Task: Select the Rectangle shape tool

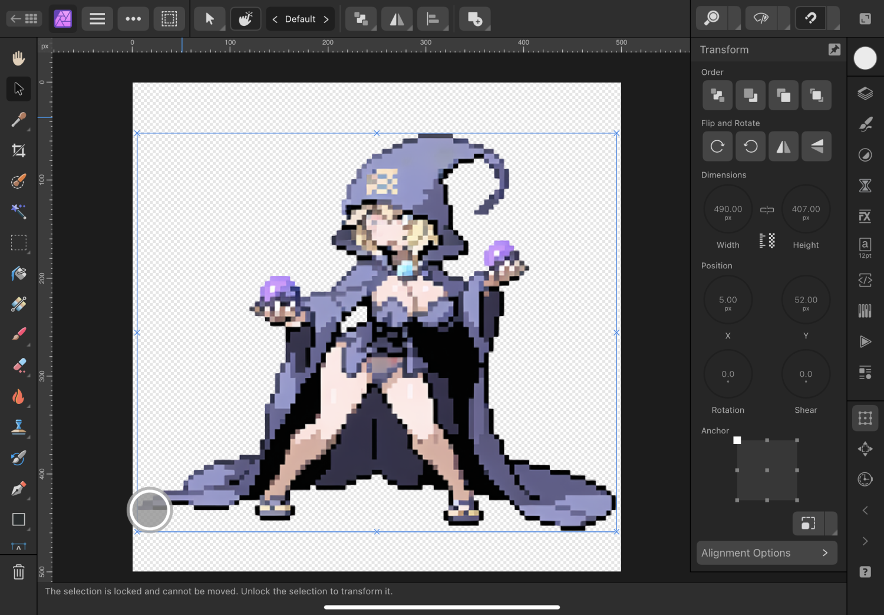Action: click(18, 519)
